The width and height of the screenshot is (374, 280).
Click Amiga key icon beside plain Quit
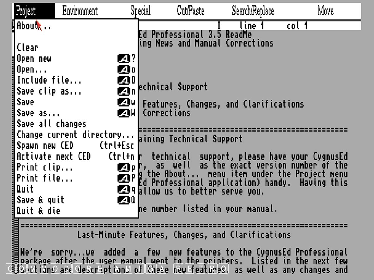click(x=124, y=189)
